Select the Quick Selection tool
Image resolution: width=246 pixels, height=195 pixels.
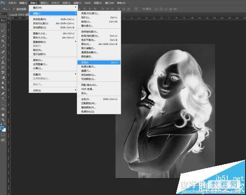(x=3, y=36)
